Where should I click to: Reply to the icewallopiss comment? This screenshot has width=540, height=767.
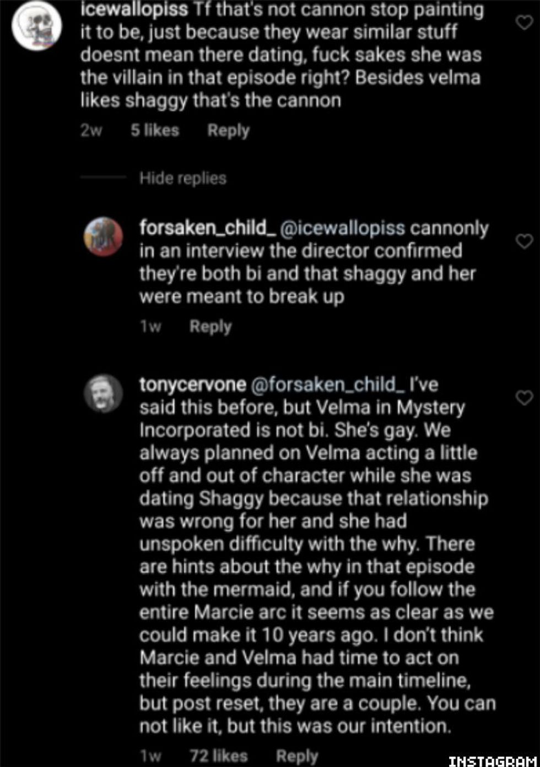tap(228, 131)
